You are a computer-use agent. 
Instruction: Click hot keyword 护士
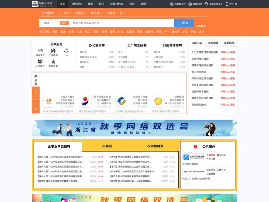point(185,31)
